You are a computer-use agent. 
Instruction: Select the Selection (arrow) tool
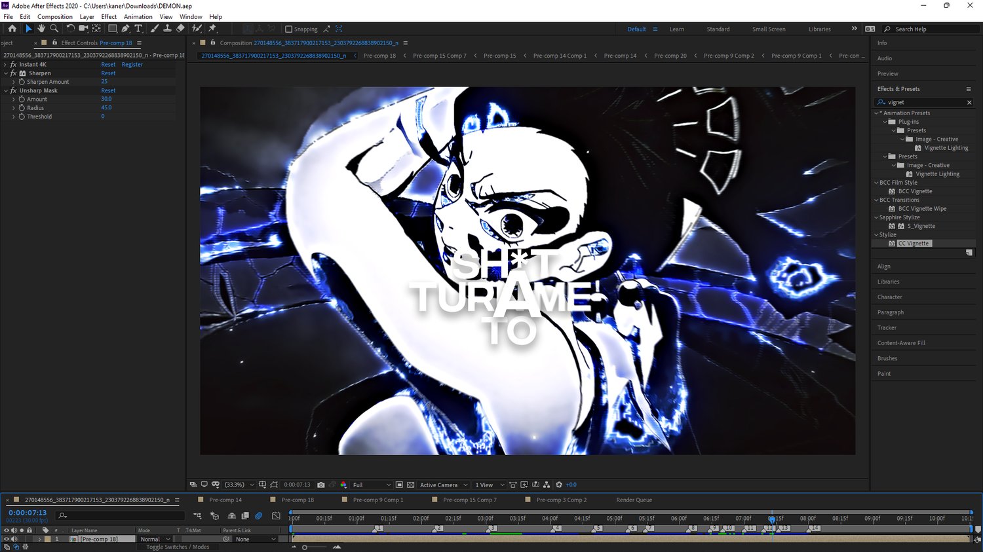tap(28, 29)
